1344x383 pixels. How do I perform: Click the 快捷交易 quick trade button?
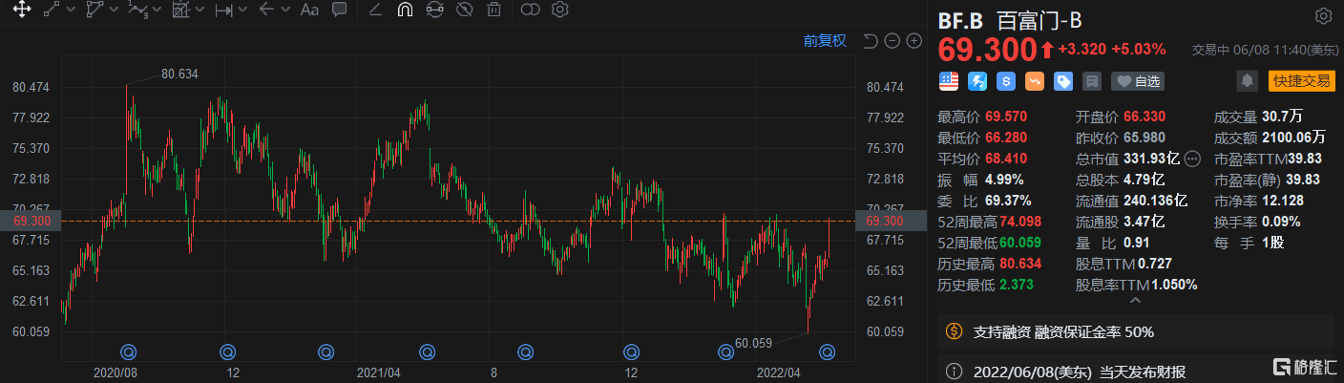click(1301, 81)
